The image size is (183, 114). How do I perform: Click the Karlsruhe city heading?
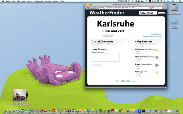[116, 24]
